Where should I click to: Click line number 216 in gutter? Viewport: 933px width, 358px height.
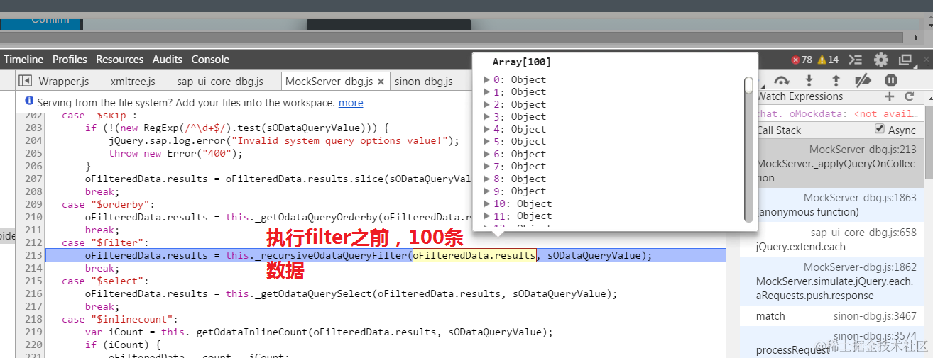click(33, 293)
